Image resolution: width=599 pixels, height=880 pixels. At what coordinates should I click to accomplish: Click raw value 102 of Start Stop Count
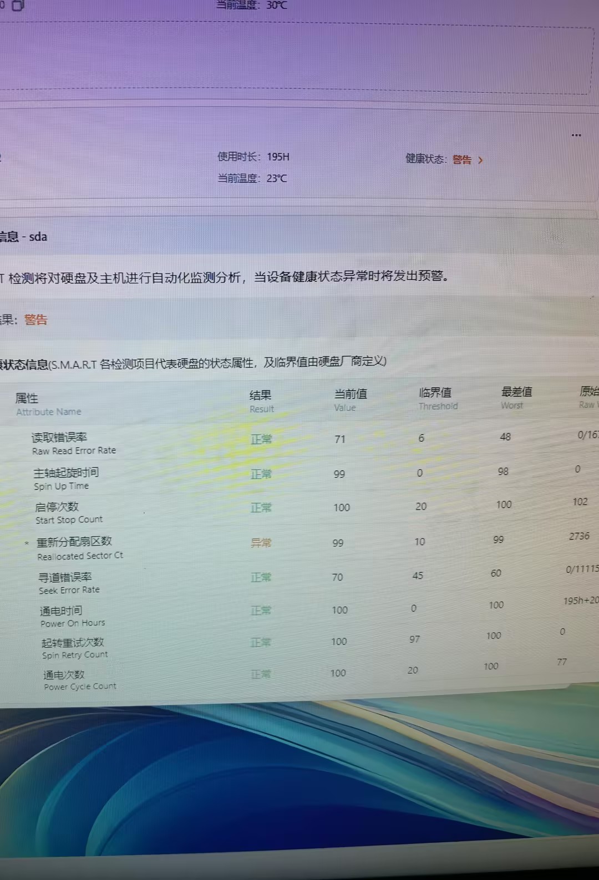click(x=580, y=501)
